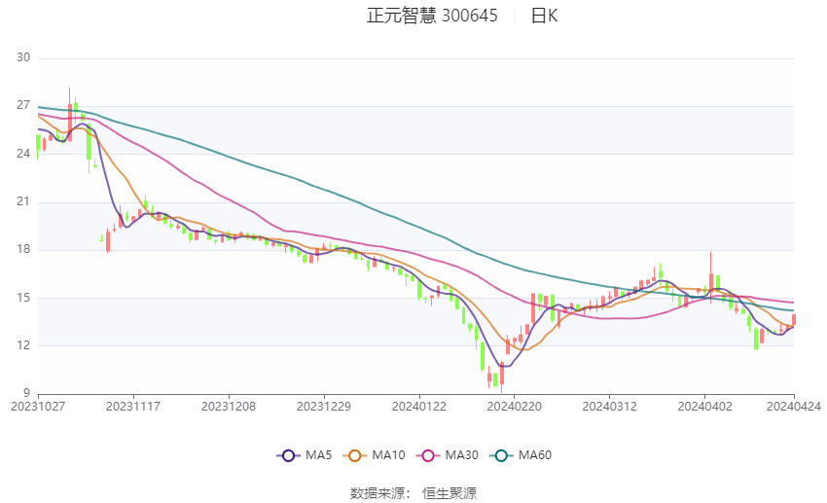Toggle the MA5 legend circle icon
The width and height of the screenshot is (827, 503).
[288, 455]
